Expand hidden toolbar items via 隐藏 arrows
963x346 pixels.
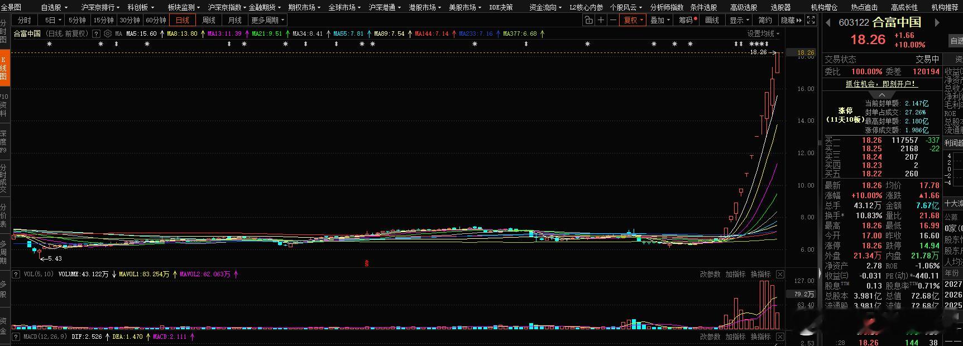point(792,20)
